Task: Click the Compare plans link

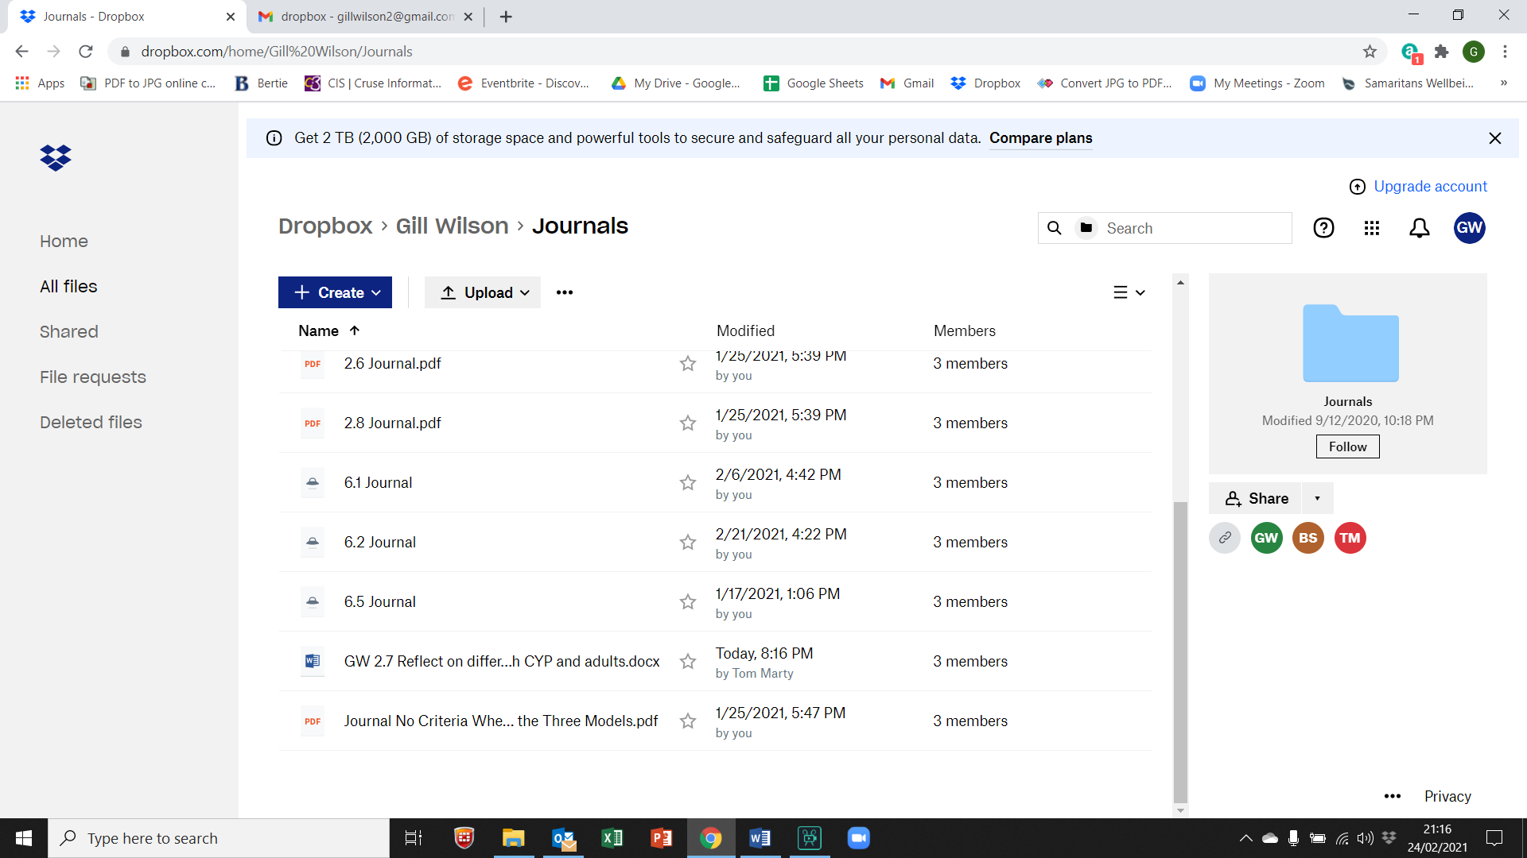Action: [x=1040, y=138]
